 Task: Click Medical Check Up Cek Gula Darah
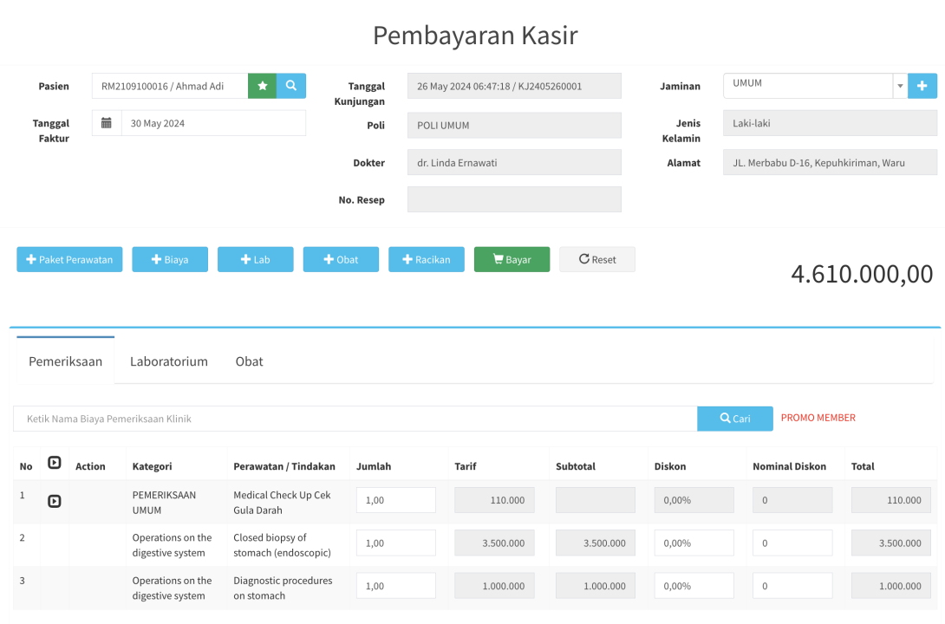coord(282,503)
